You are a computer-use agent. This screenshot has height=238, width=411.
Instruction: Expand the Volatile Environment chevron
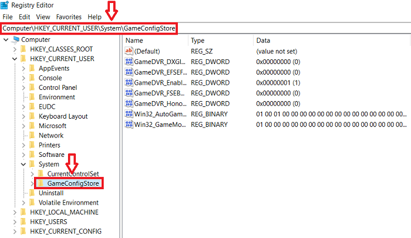23,203
